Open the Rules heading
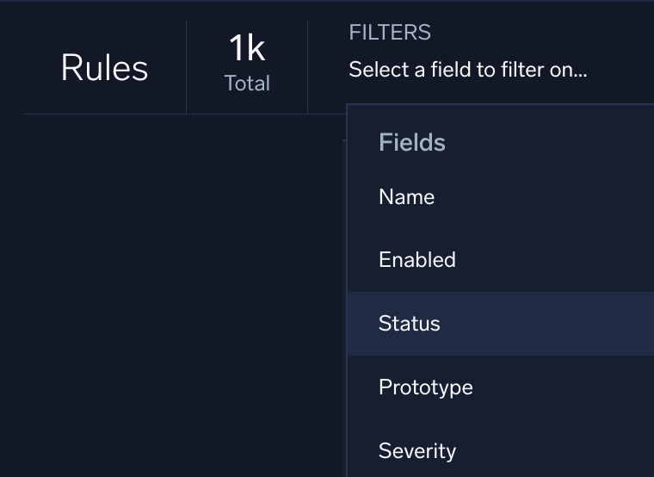The image size is (654, 477). pyautogui.click(x=104, y=68)
